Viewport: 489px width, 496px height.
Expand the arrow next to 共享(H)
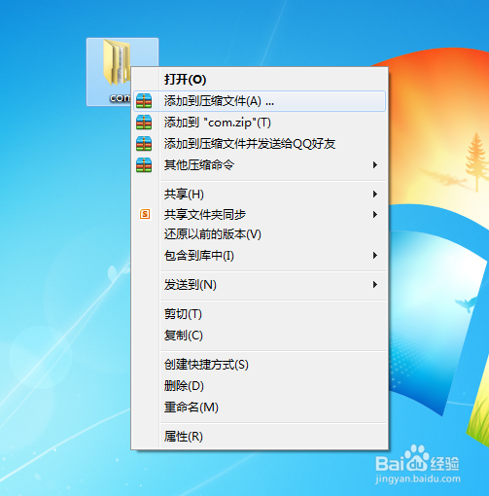pos(375,195)
